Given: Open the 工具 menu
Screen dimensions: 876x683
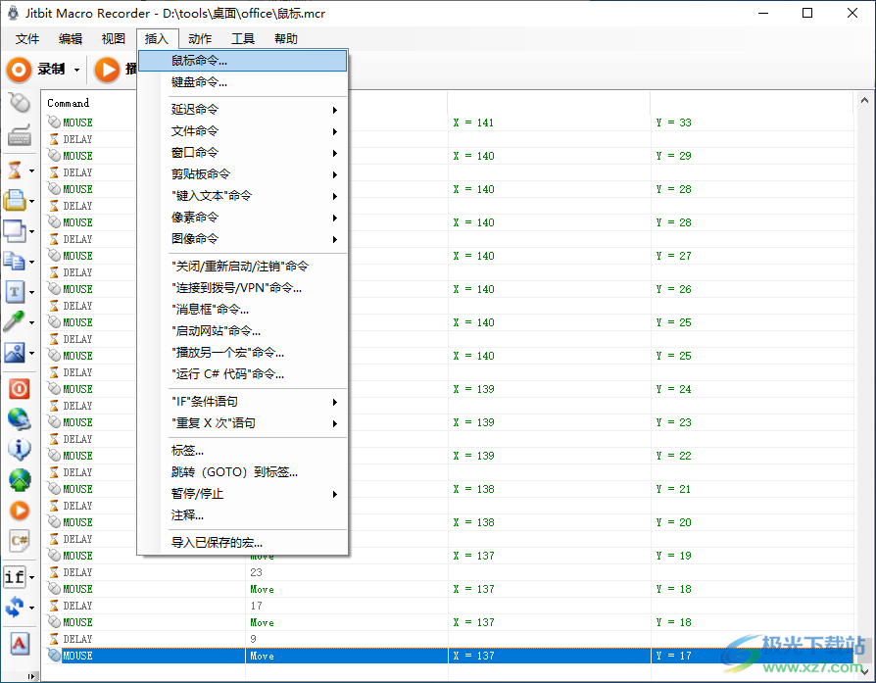Looking at the screenshot, I should [x=243, y=38].
